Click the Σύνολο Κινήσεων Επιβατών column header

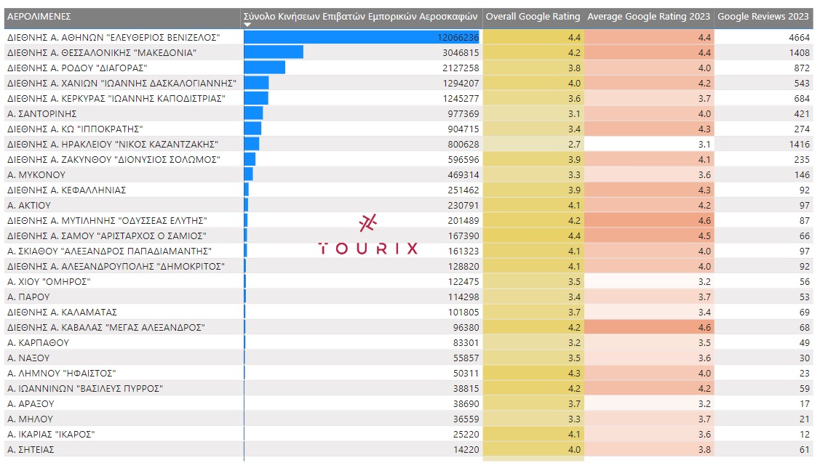coord(361,16)
